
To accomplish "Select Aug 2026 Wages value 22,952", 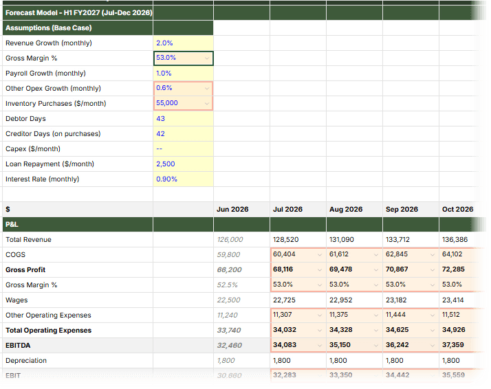I will click(354, 300).
